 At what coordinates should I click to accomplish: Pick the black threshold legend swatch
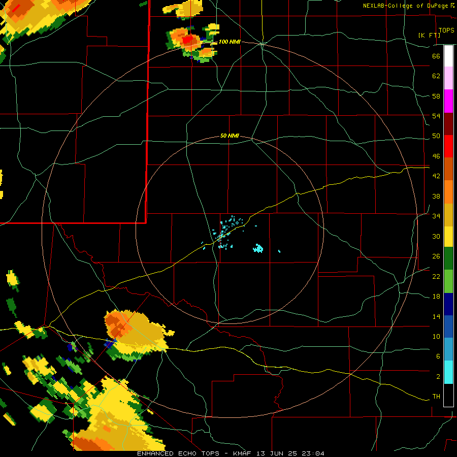tap(448, 395)
